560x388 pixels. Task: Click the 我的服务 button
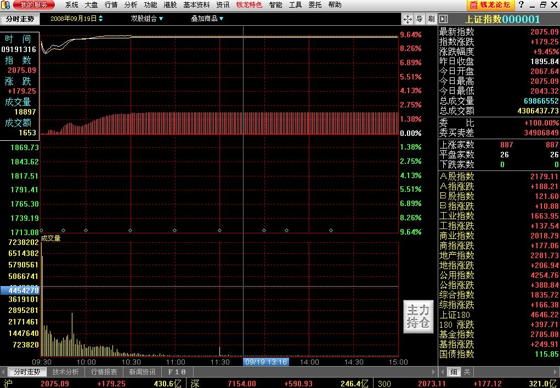point(34,5)
